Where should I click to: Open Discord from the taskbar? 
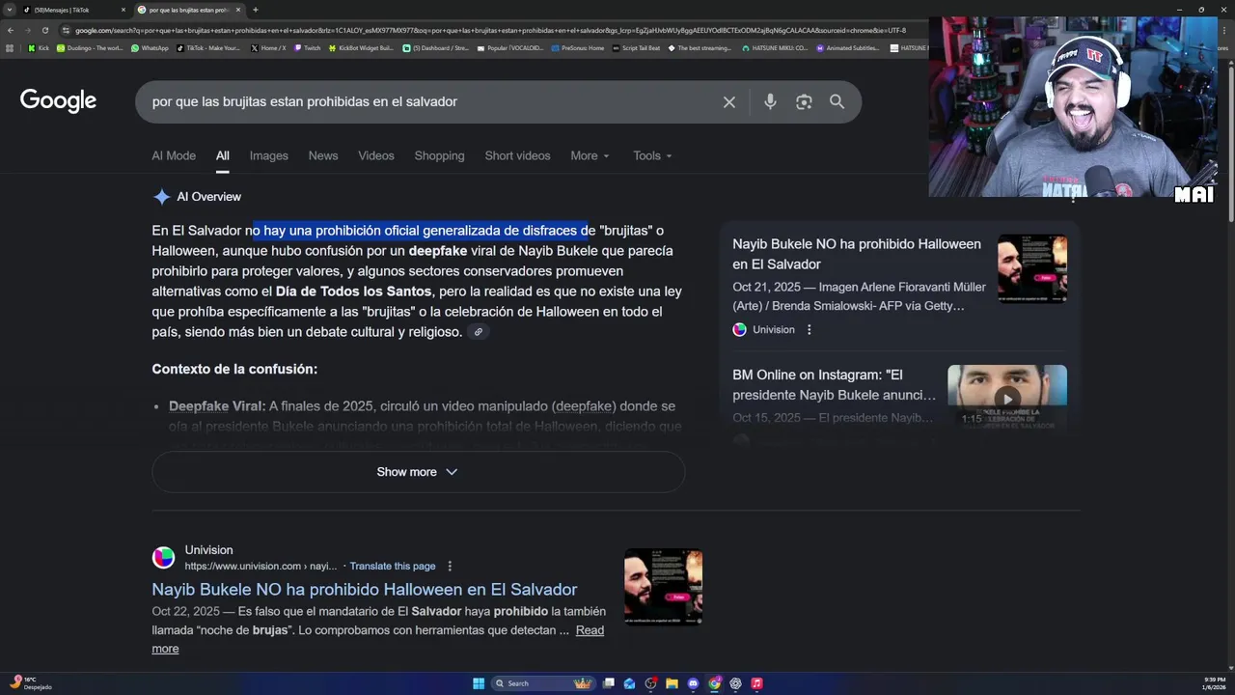tap(693, 683)
